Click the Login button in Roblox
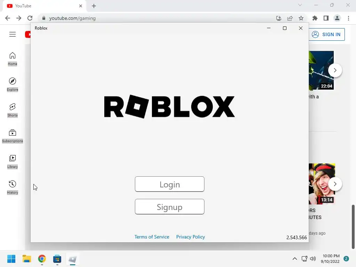 point(169,184)
